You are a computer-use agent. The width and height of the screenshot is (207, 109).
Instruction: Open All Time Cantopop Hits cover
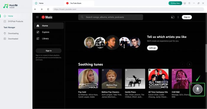[x=159, y=79]
